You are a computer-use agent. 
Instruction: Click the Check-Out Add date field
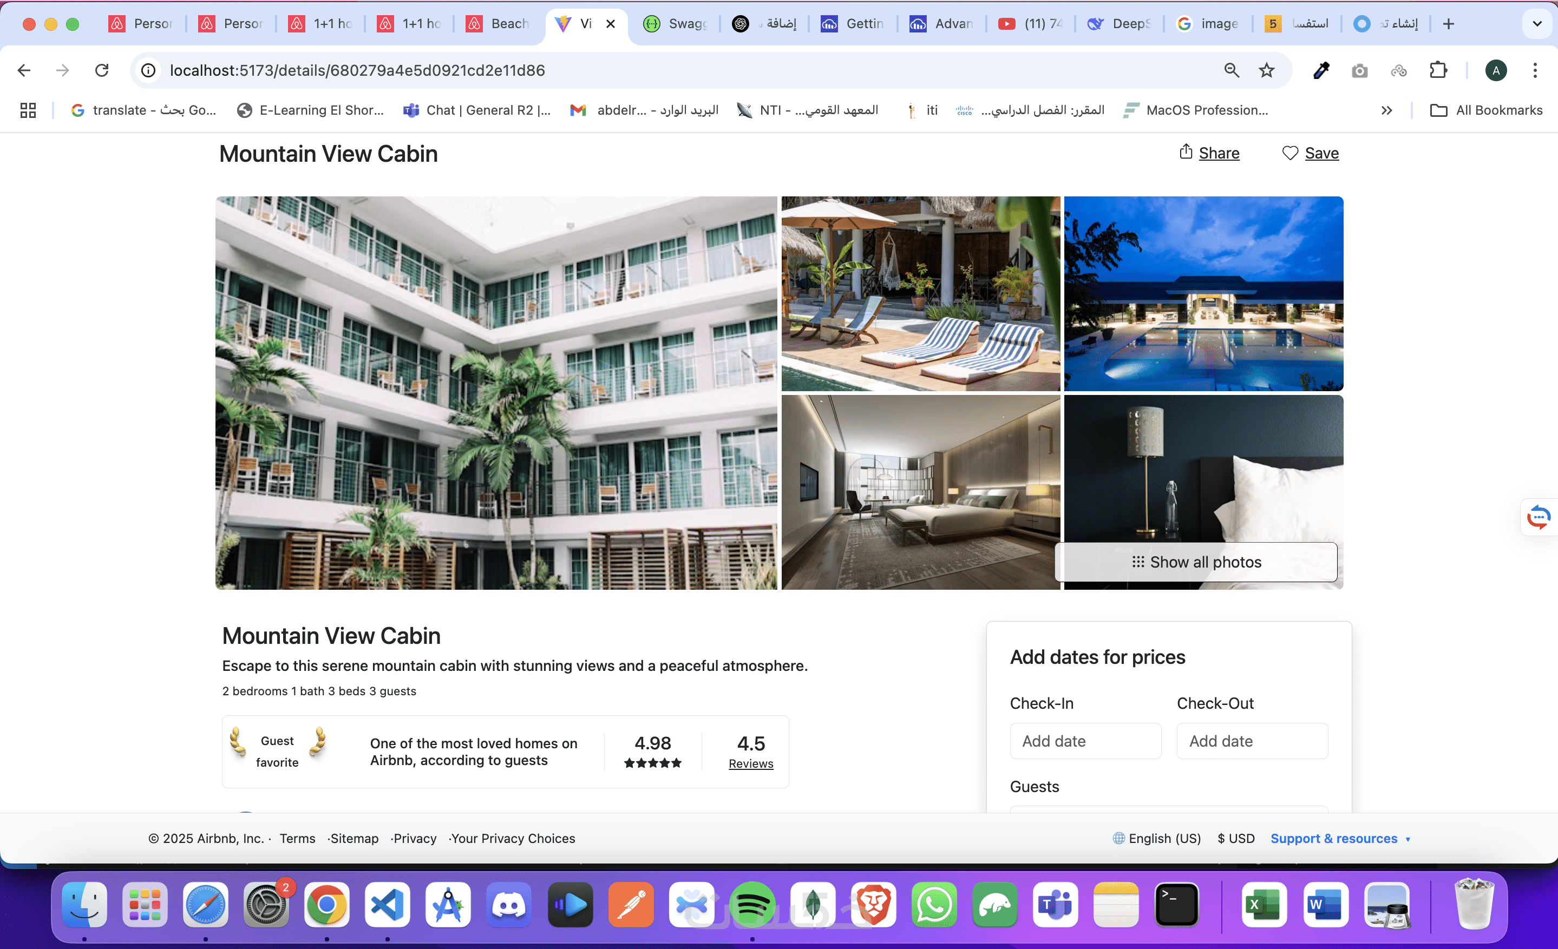(x=1252, y=741)
